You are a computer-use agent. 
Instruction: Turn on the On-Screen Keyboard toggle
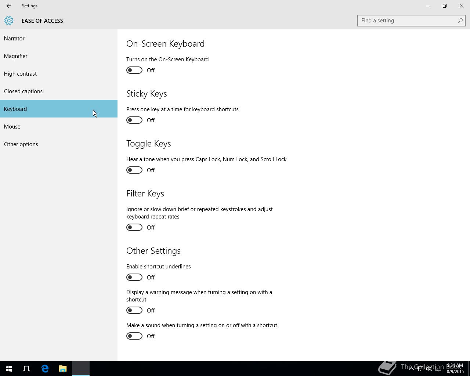tap(134, 70)
